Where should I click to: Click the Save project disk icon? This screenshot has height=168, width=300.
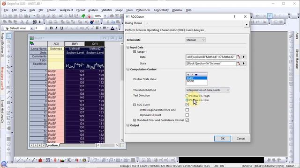click(x=71, y=16)
